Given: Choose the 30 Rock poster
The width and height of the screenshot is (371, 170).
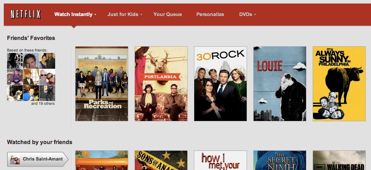Looking at the screenshot, I should [x=221, y=84].
